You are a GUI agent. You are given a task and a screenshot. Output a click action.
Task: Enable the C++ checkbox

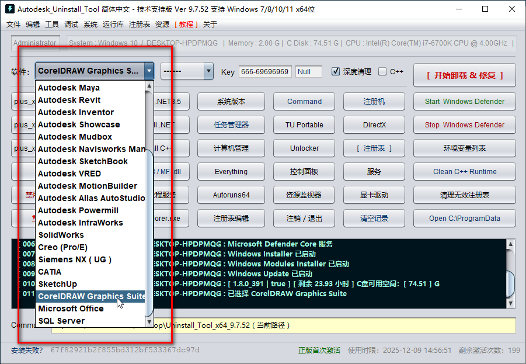click(382, 71)
